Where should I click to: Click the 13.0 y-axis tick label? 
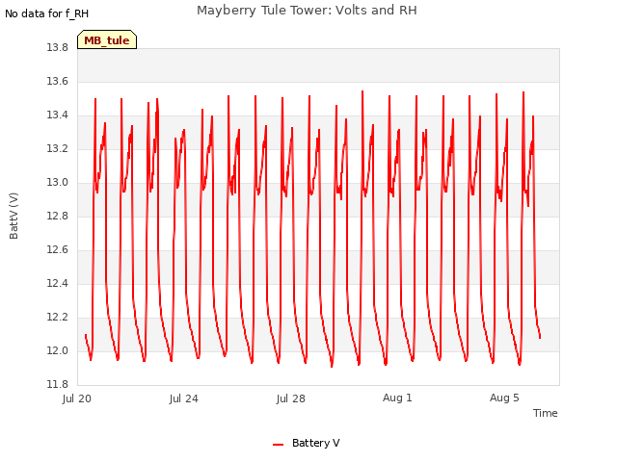(x=58, y=182)
